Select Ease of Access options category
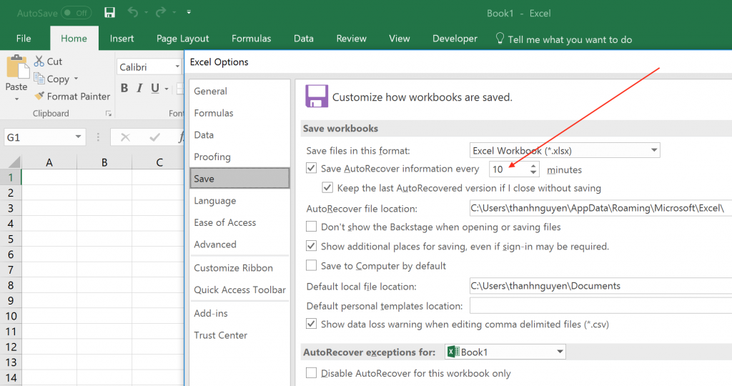This screenshot has height=386, width=732. (x=239, y=222)
